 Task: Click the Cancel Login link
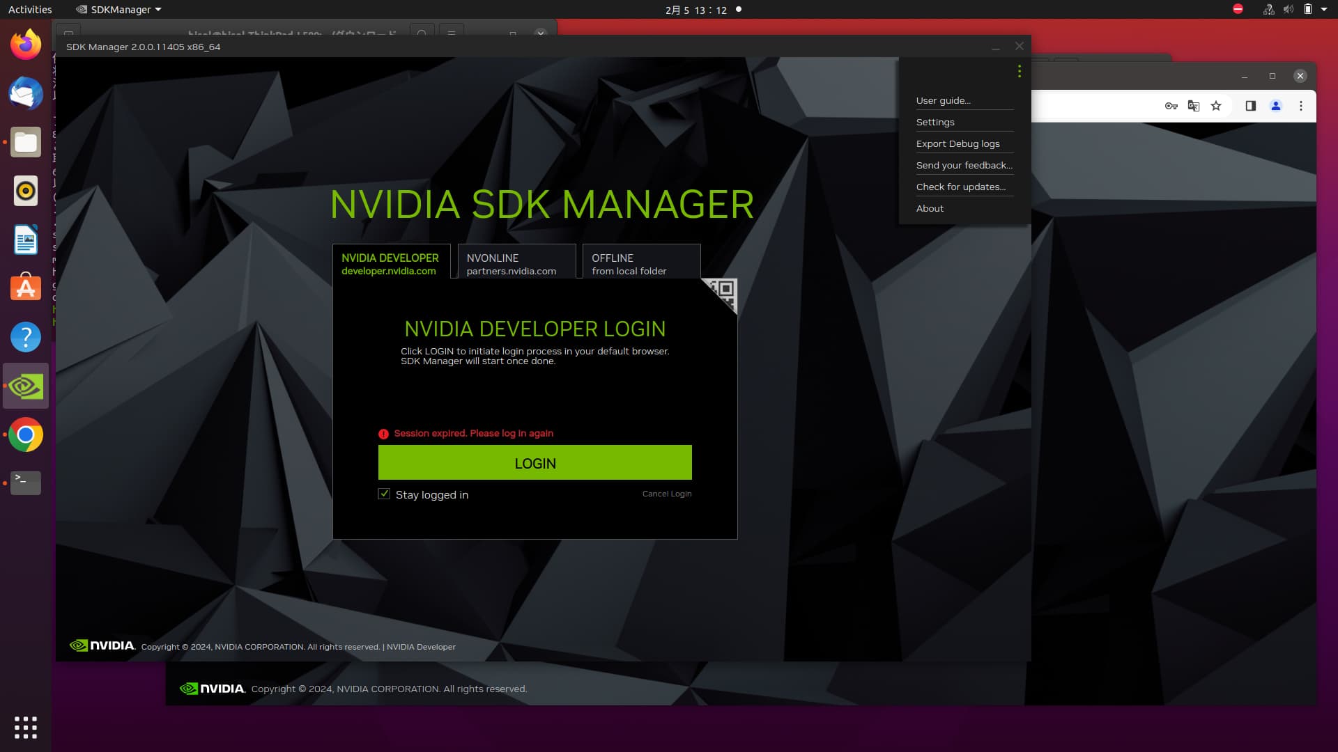coord(667,494)
